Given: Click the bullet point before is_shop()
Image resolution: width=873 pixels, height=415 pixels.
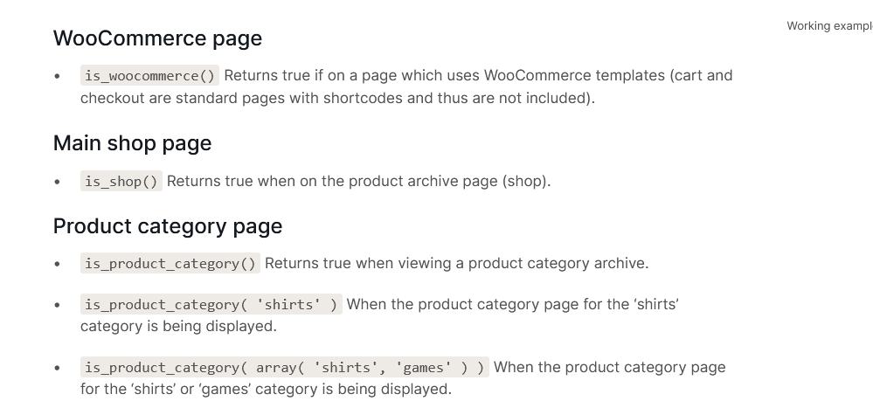Looking at the screenshot, I should (58, 182).
